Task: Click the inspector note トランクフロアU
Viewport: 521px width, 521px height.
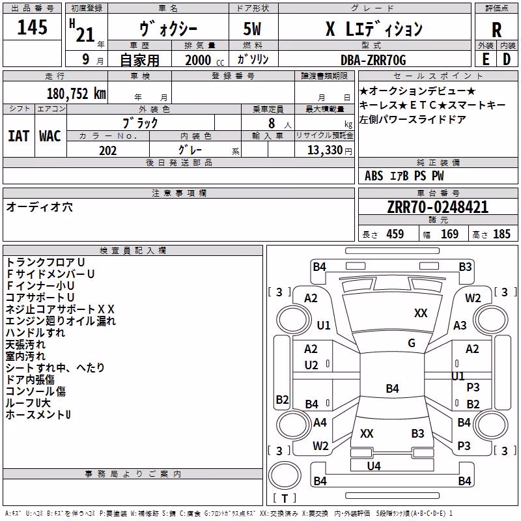Action: click(x=46, y=262)
